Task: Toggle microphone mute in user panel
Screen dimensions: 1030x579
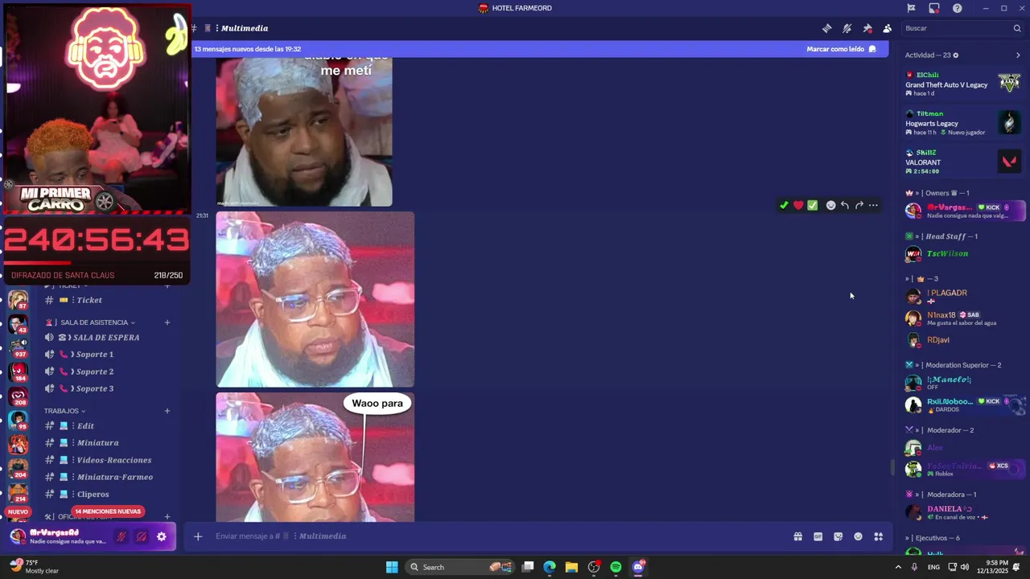Action: tap(122, 536)
